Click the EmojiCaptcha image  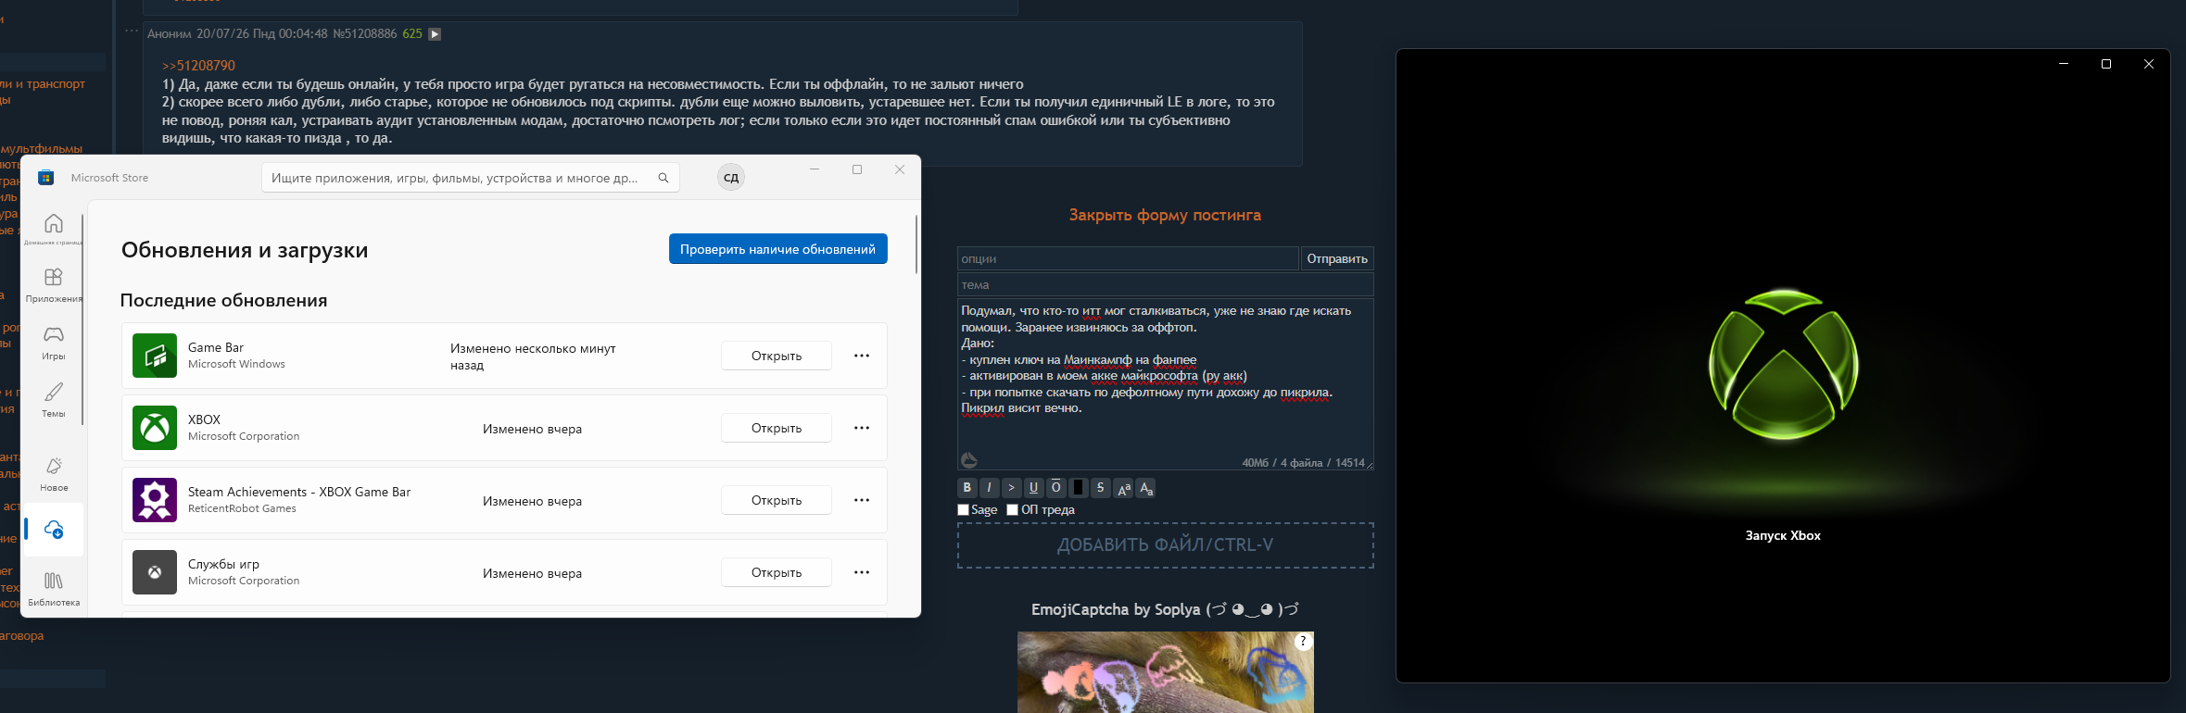[x=1165, y=672]
